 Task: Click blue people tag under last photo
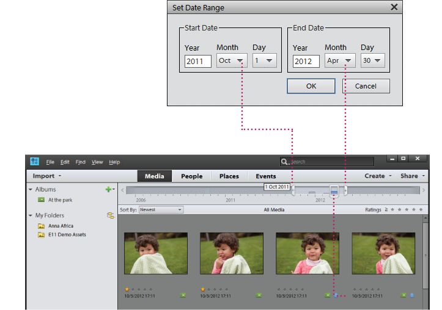click(412, 295)
